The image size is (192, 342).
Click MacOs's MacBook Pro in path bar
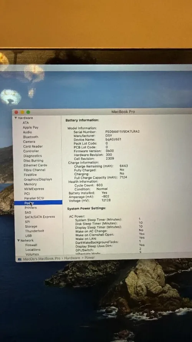point(41,259)
